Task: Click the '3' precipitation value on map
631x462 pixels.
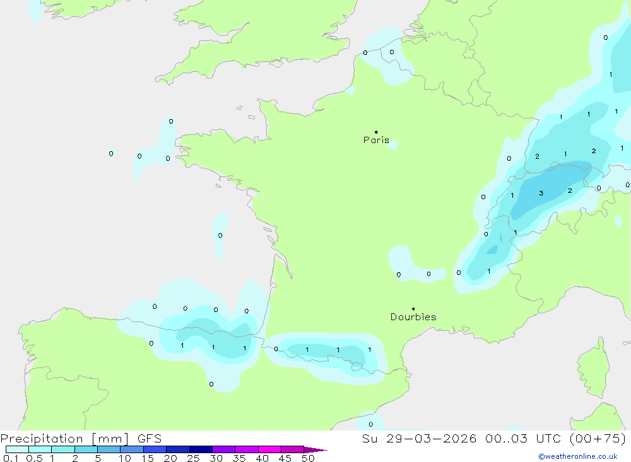Action: (x=541, y=193)
